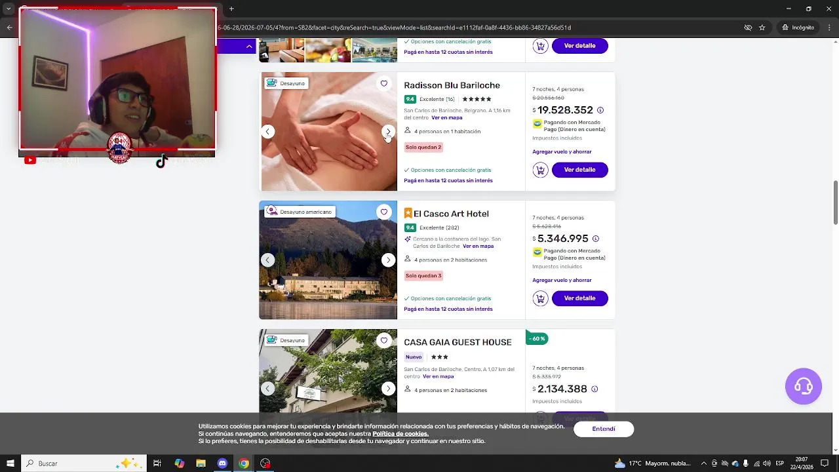Viewport: 839px width, 472px height.
Task: Accept cookies with the Entendí button
Action: click(x=604, y=429)
